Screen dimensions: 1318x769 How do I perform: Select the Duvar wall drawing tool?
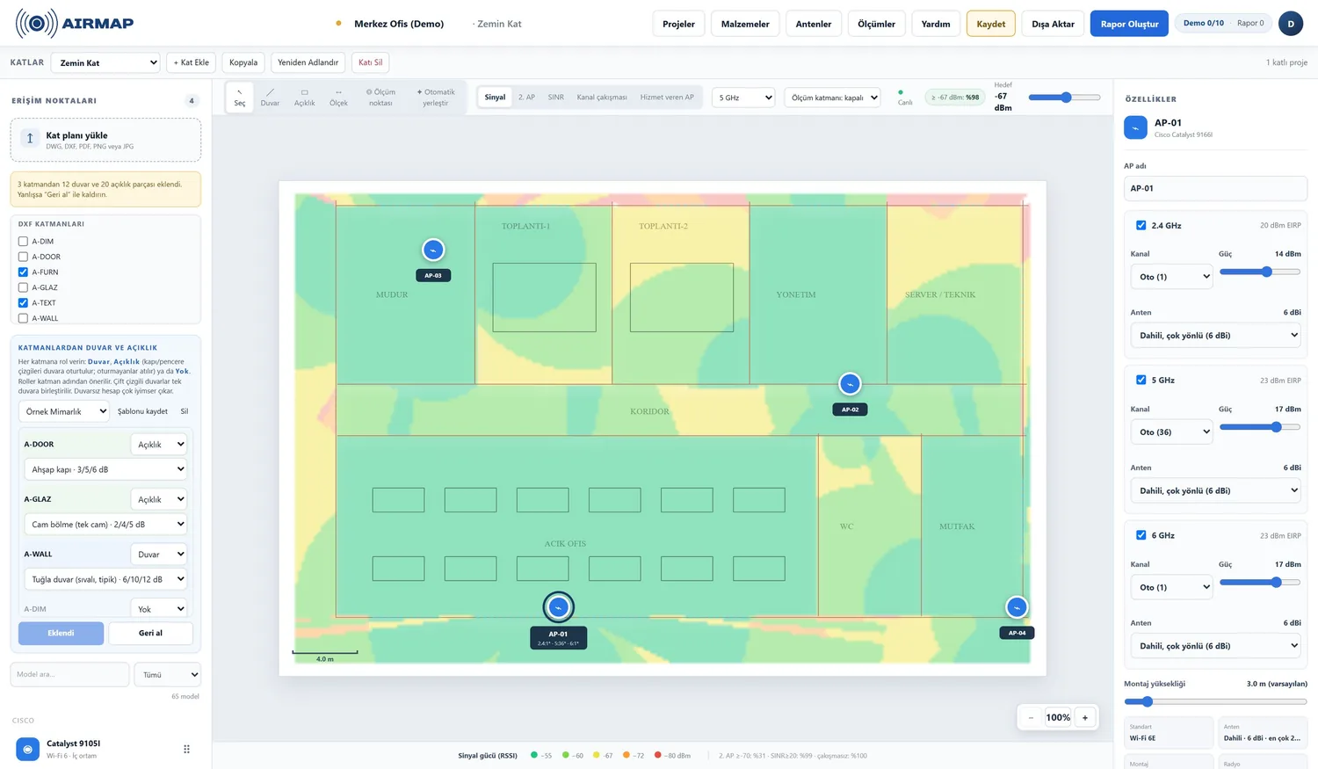(x=270, y=97)
